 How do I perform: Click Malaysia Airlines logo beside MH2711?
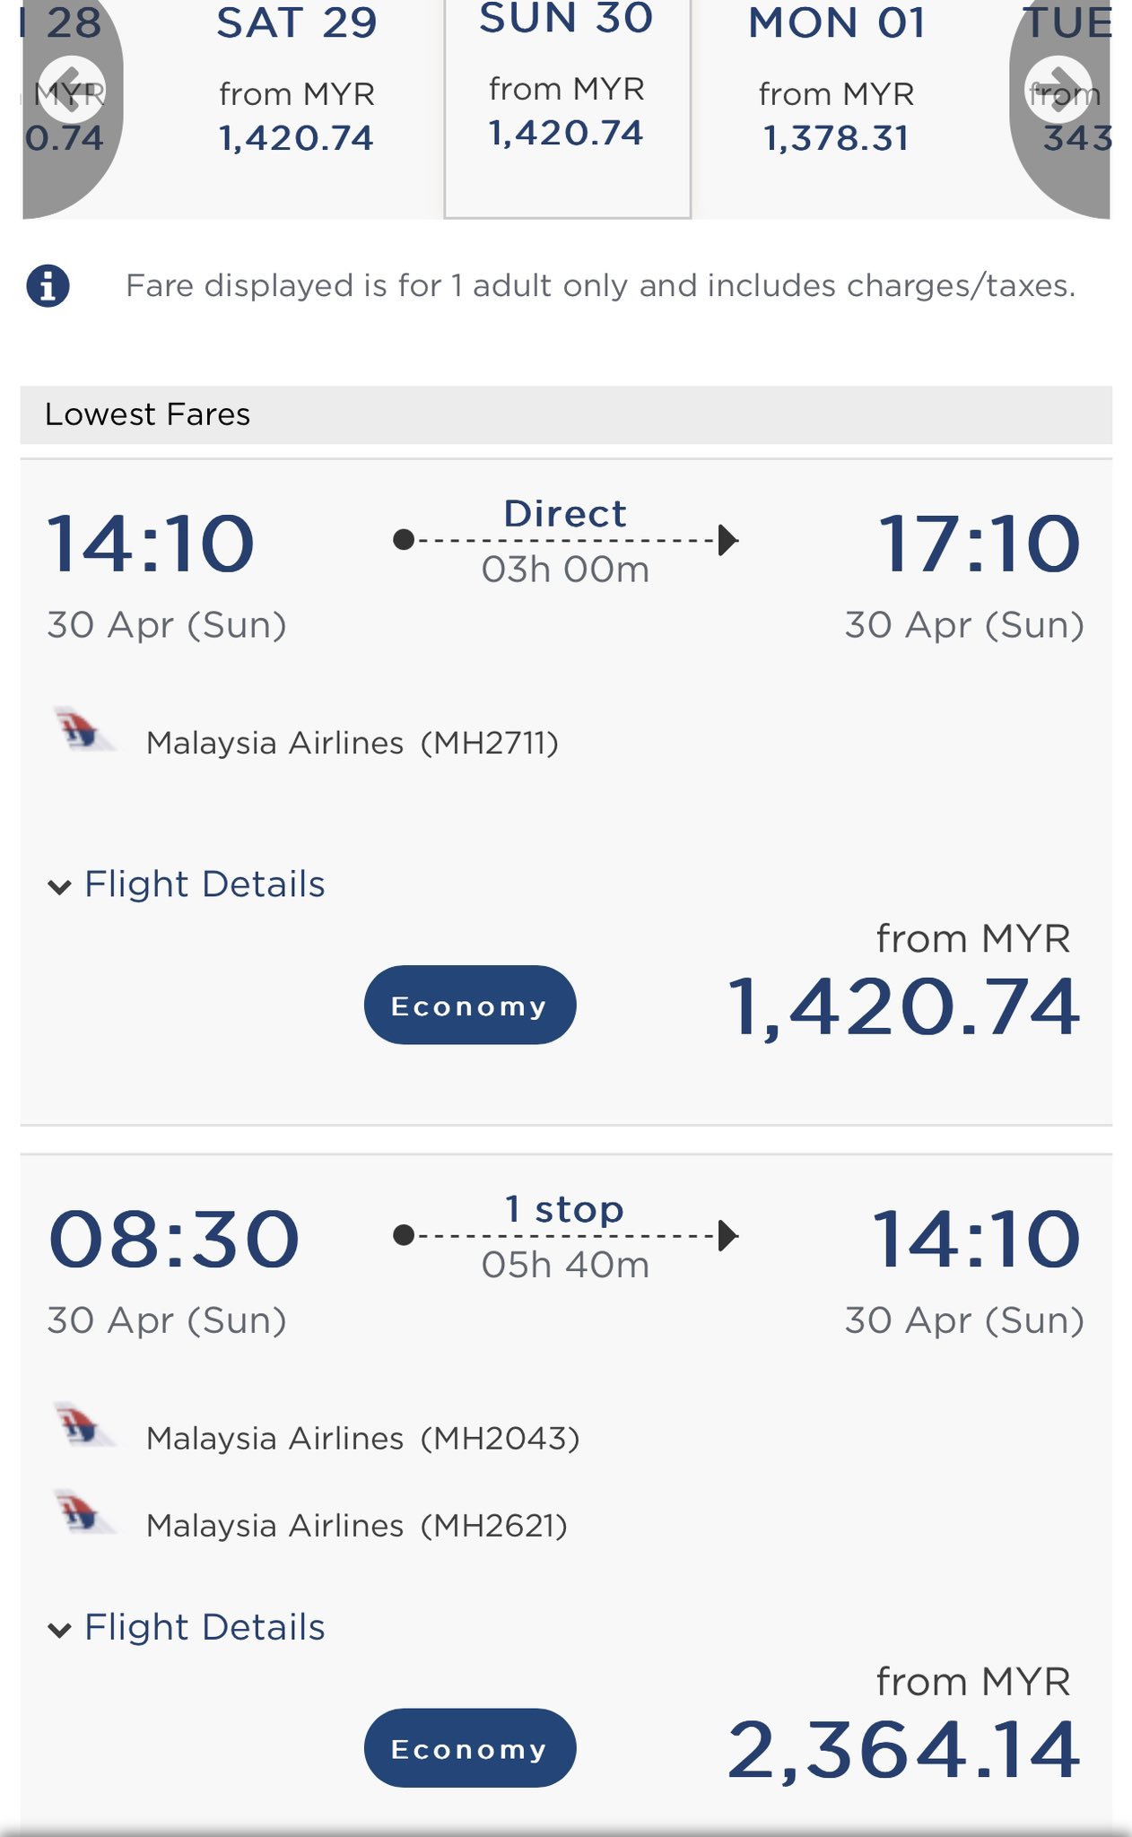pyautogui.click(x=83, y=729)
